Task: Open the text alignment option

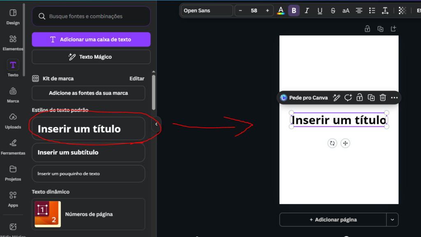Action: click(x=359, y=11)
